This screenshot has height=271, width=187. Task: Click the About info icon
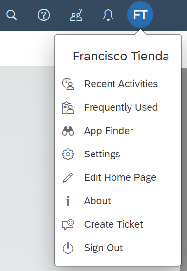click(68, 201)
